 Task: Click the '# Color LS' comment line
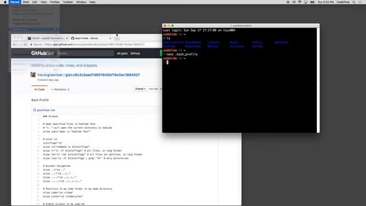tap(50, 139)
